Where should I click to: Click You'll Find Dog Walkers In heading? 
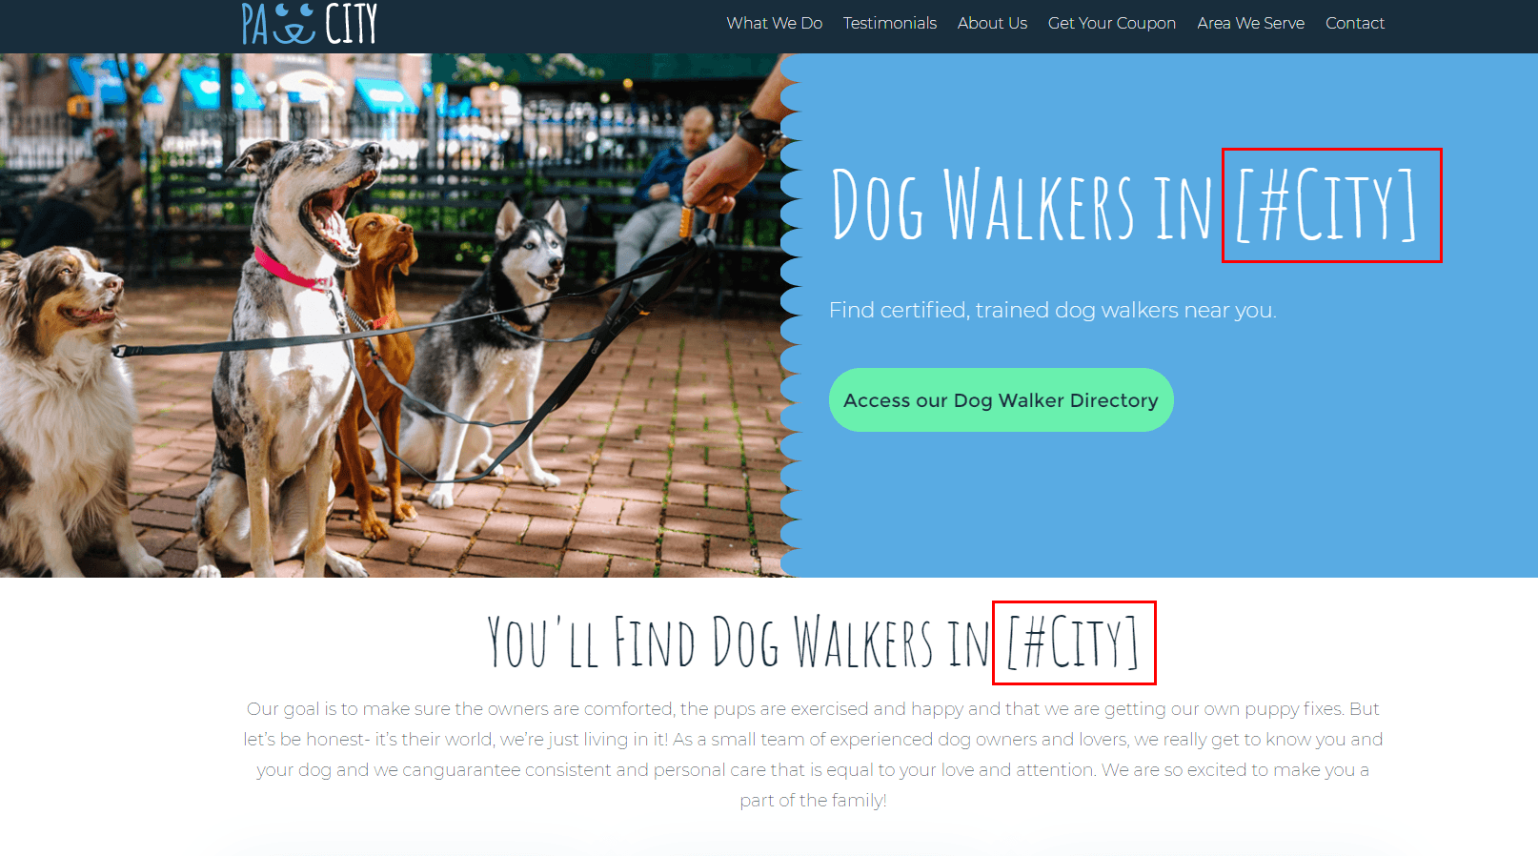click(739, 642)
